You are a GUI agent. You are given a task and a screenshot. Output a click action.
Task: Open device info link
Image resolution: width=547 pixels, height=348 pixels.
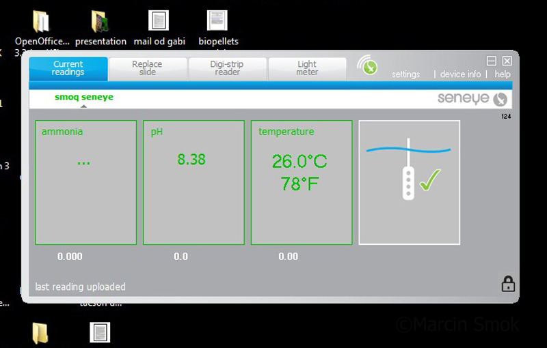[460, 74]
